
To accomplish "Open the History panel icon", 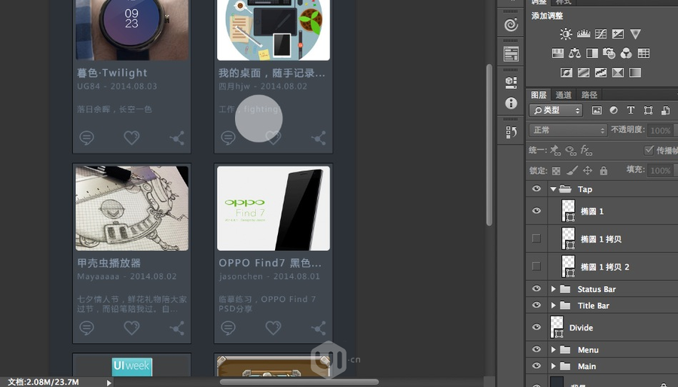I will tap(511, 133).
